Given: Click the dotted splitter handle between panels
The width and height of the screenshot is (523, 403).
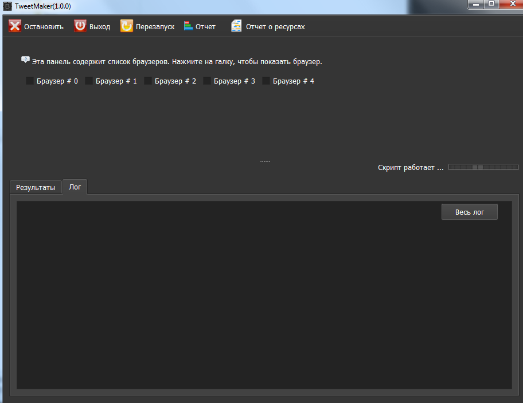Looking at the screenshot, I should (265, 161).
